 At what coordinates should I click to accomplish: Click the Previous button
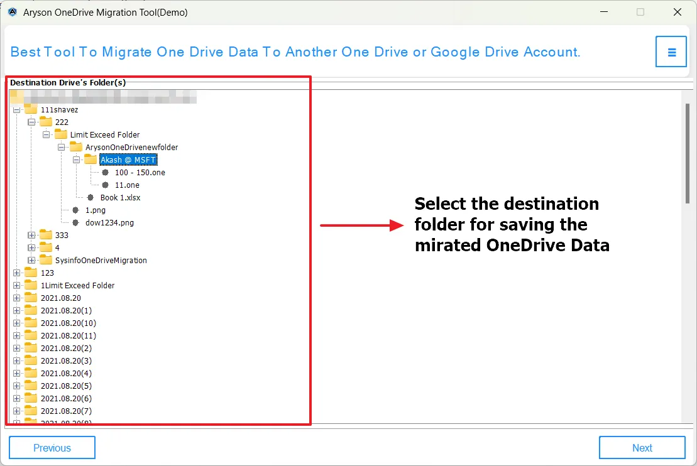coord(52,448)
